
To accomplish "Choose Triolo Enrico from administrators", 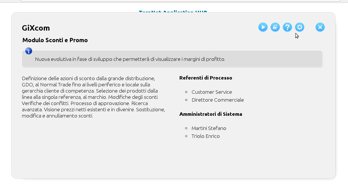I will (x=206, y=136).
